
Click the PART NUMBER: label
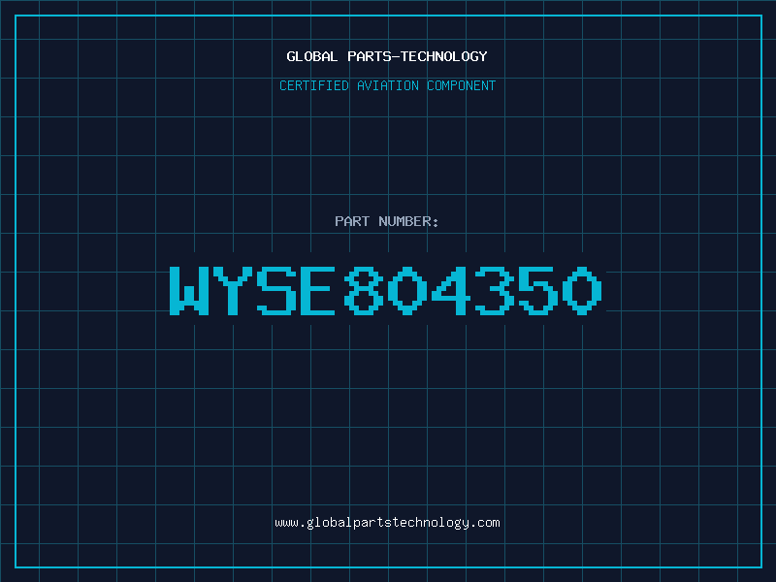coord(387,221)
